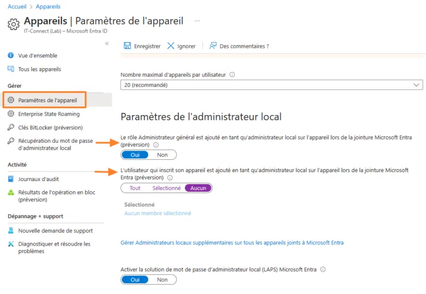Screen dimensions: 426x294
Task: Click the Des commentaires feedback icon
Action: 213,46
